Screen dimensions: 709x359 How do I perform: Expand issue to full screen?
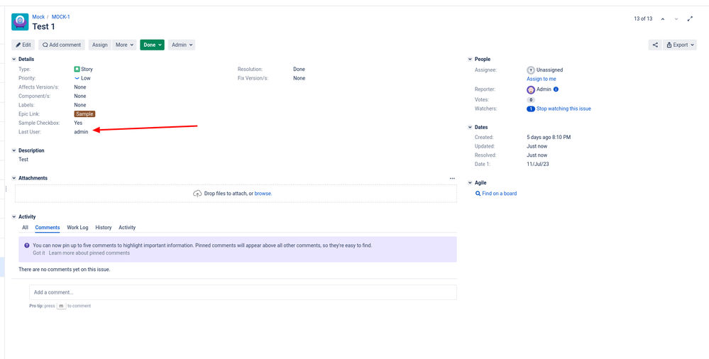[x=690, y=19]
